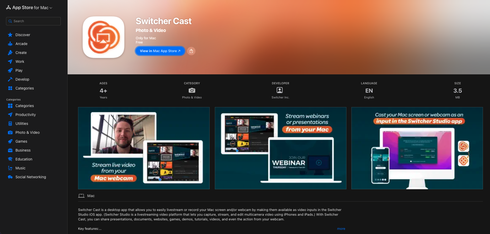Click the Play rocket icon
The width and height of the screenshot is (490, 234).
pos(10,70)
